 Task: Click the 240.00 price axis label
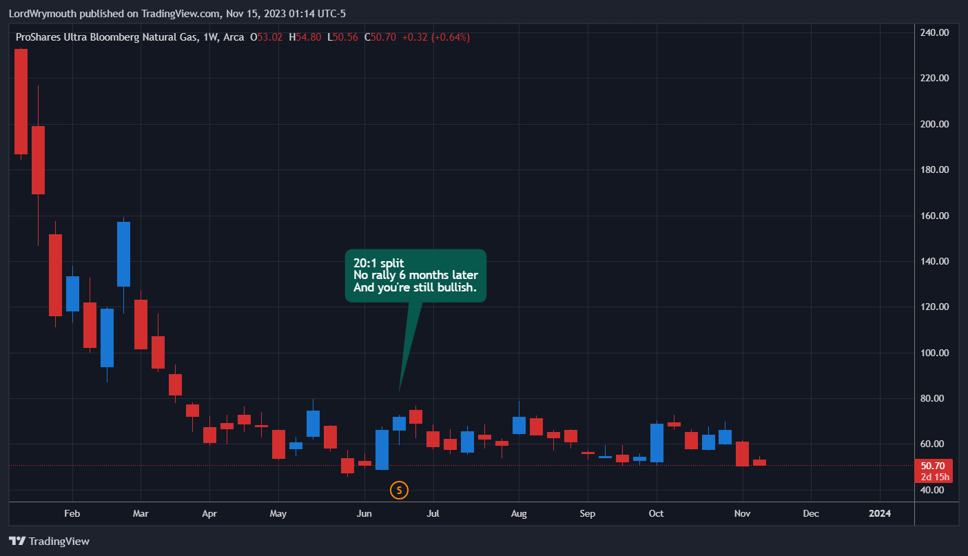(x=935, y=32)
